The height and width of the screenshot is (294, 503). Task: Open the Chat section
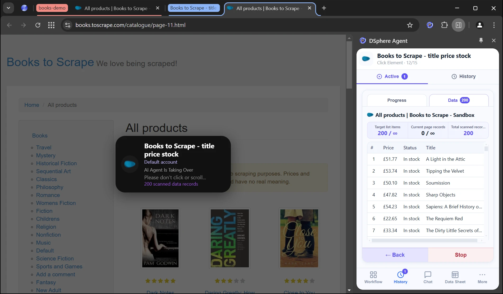(x=428, y=277)
